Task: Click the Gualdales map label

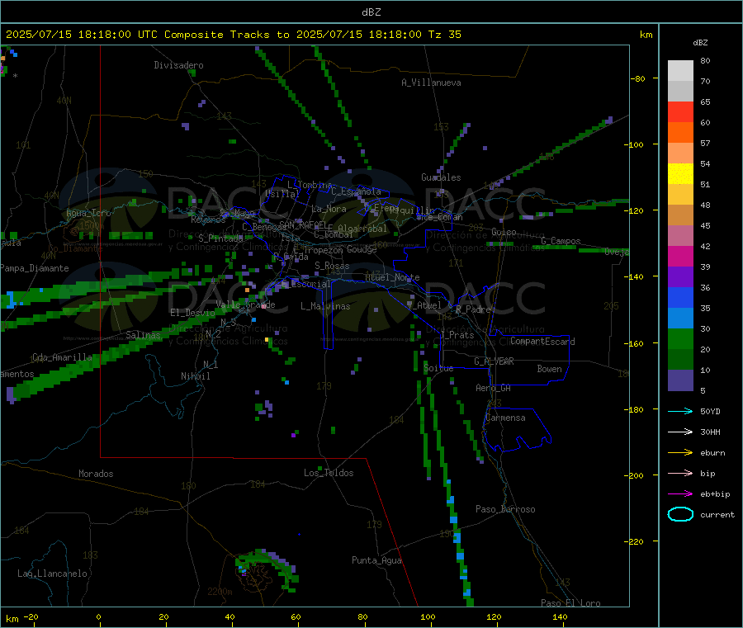Action: click(441, 177)
